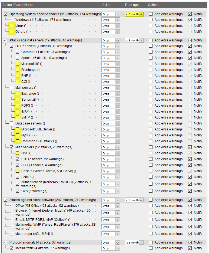Uncheck Operating system specific attacks group
The width and height of the screenshot is (209, 253).
coord(6,14)
